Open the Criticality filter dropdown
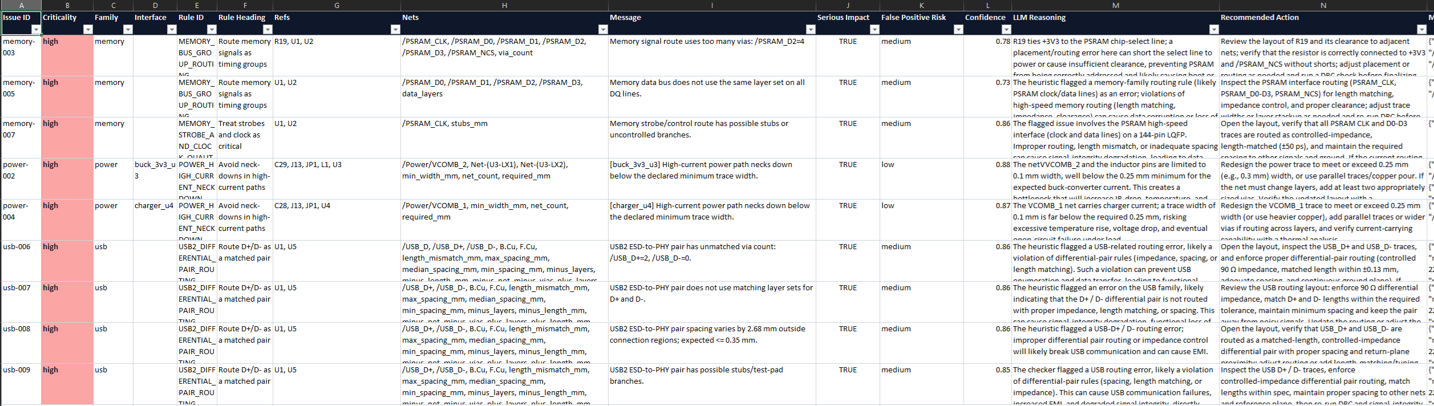 click(x=88, y=30)
